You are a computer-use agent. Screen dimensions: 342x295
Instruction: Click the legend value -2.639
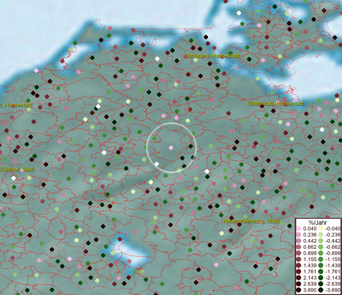[x=333, y=284]
